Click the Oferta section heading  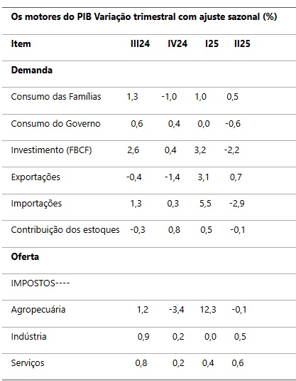pos(25,256)
